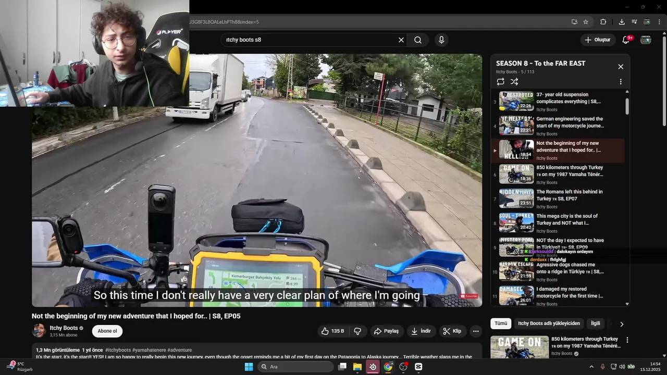The width and height of the screenshot is (667, 375).
Task: Open browser downloads icon
Action: pos(622,22)
